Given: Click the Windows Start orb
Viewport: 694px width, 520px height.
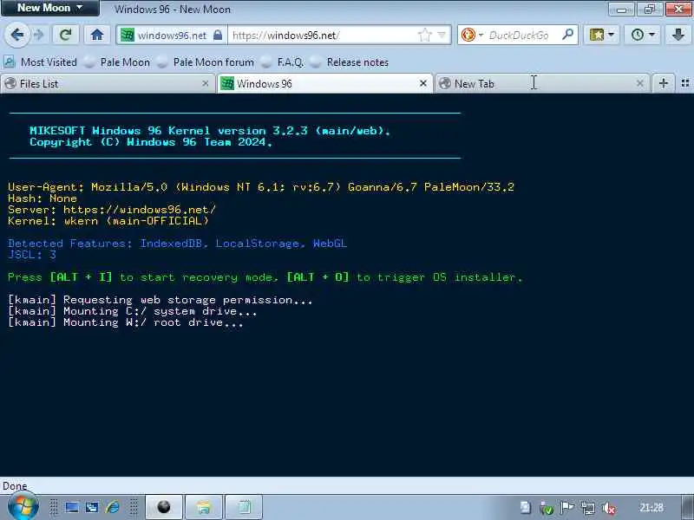Looking at the screenshot, I should 23,507.
